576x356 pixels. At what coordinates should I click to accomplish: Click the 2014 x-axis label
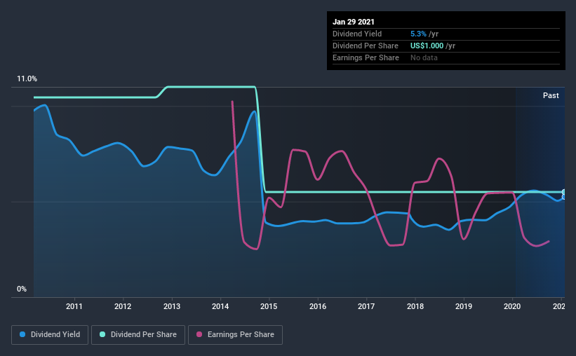[220, 306]
